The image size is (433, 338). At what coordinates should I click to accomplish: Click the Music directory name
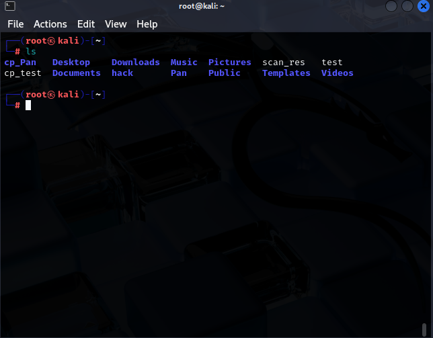point(184,62)
